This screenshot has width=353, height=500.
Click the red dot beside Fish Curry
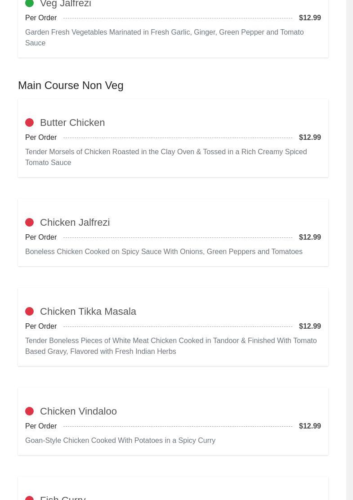pyautogui.click(x=29, y=498)
